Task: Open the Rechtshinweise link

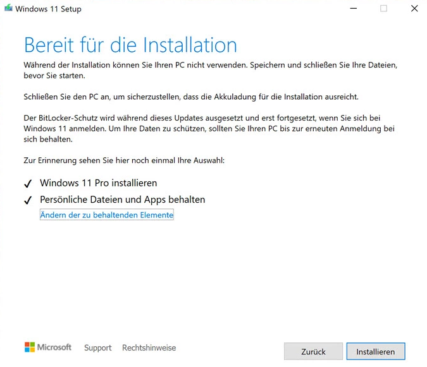Action: click(x=149, y=348)
